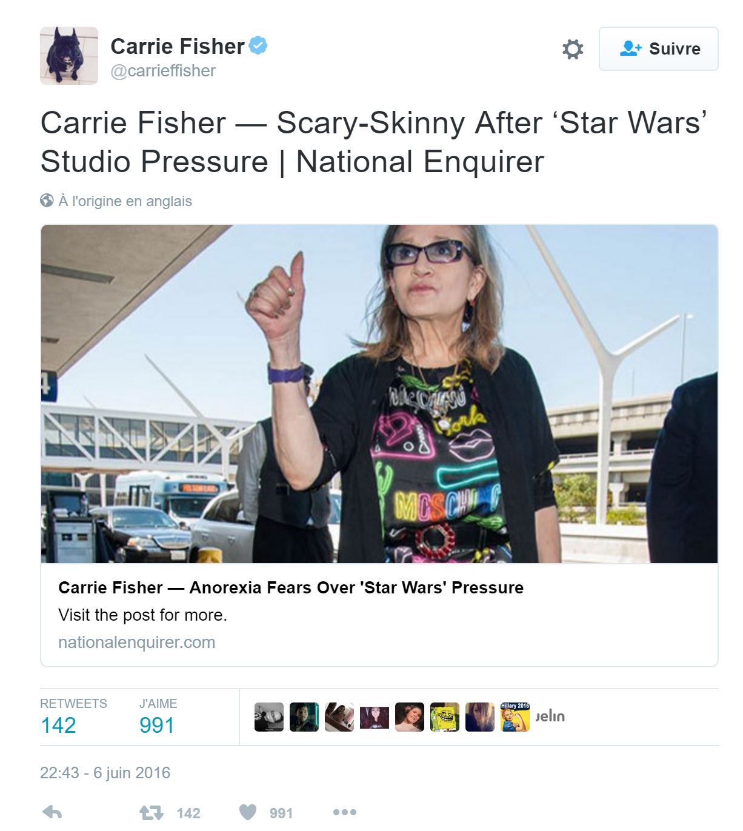The image size is (743, 831).
Task: Open the gear settings dropdown
Action: (573, 49)
